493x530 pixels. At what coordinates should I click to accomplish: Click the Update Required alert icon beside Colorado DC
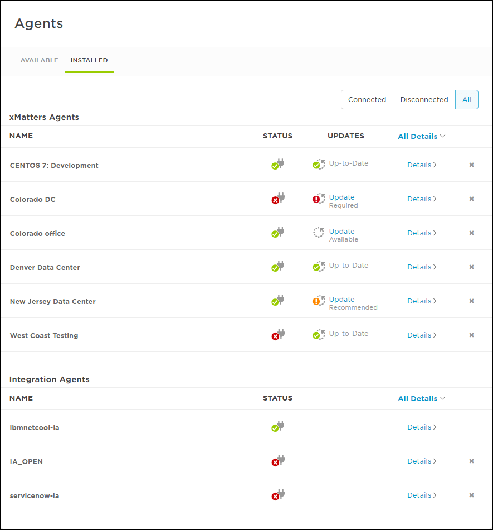318,199
